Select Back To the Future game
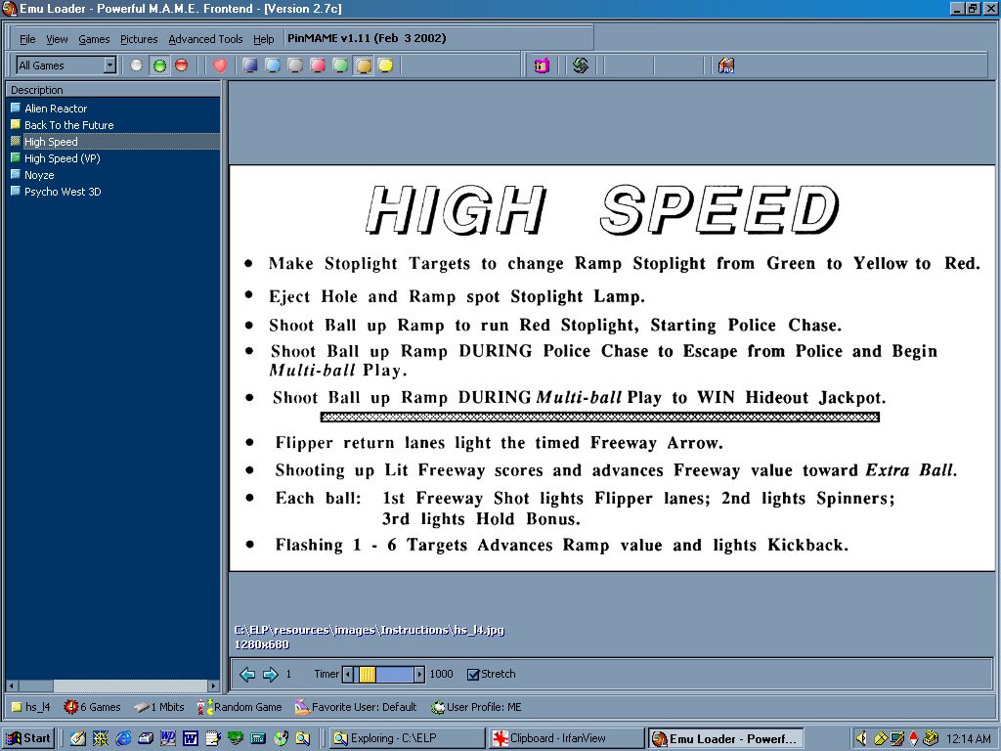 point(69,125)
